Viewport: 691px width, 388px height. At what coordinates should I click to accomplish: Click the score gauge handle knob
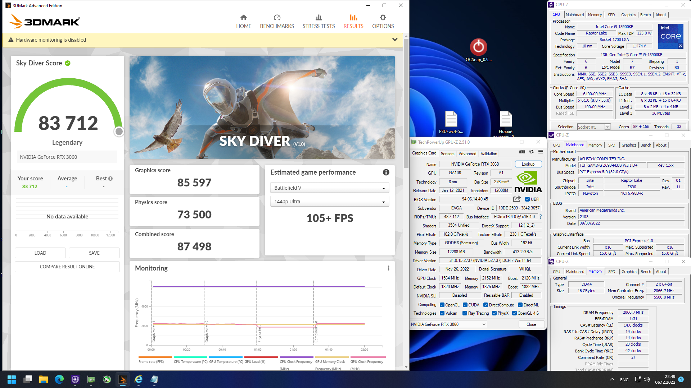click(119, 132)
